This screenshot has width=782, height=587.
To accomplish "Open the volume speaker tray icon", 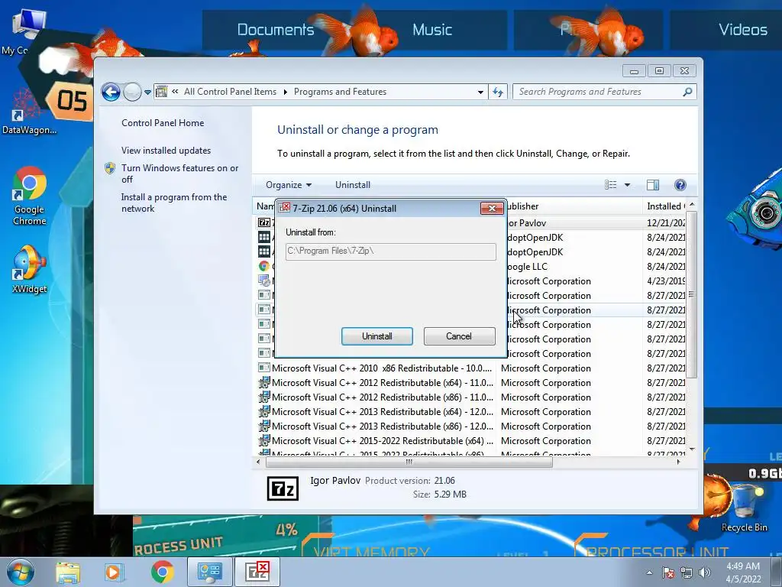I will pyautogui.click(x=705, y=572).
